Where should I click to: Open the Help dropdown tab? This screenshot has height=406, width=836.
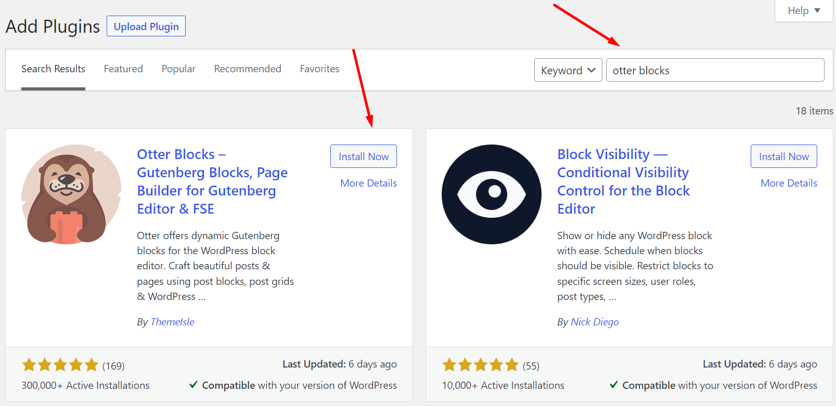pos(803,10)
